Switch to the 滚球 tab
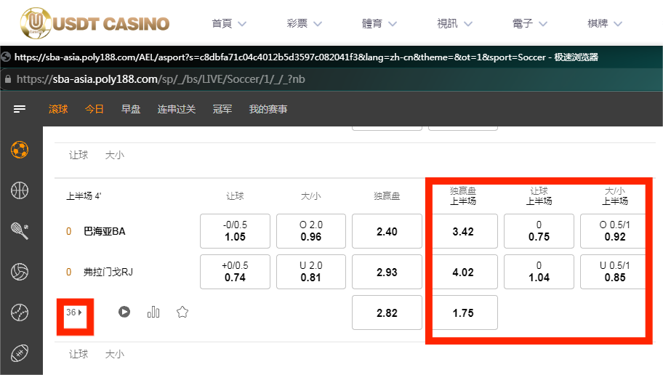The height and width of the screenshot is (375, 663). (x=58, y=109)
